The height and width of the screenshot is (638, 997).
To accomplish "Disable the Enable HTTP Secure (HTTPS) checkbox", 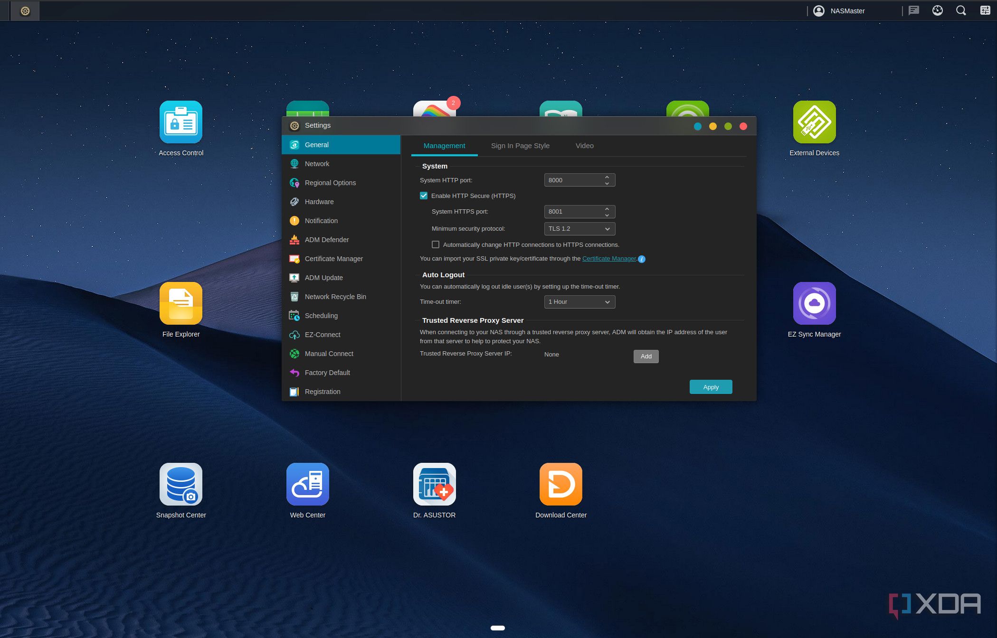I will pyautogui.click(x=424, y=196).
